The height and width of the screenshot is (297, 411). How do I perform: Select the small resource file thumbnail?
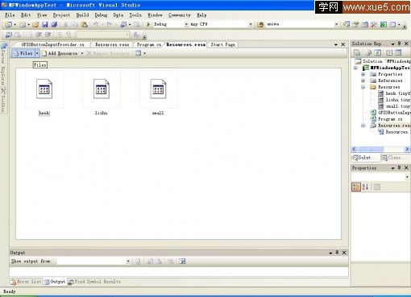(x=158, y=89)
